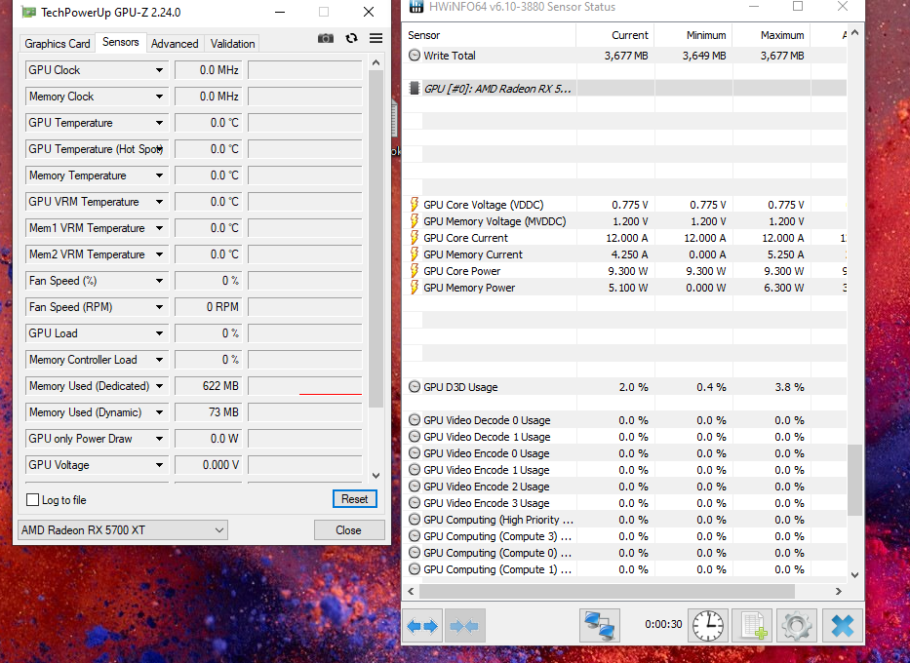Click HWiNFO expand columns blue arrows icon

tap(422, 626)
